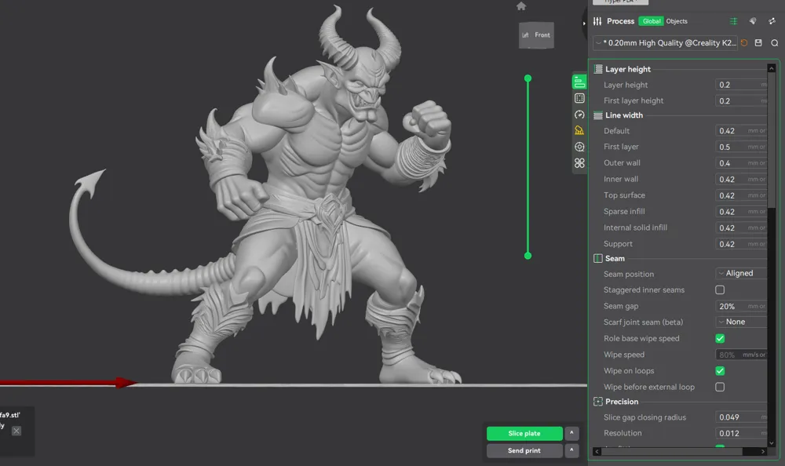Click the Layer height value field
This screenshot has width=785, height=466.
click(x=741, y=85)
